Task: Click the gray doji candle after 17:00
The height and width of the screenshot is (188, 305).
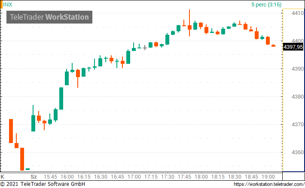Action: tap(145, 48)
